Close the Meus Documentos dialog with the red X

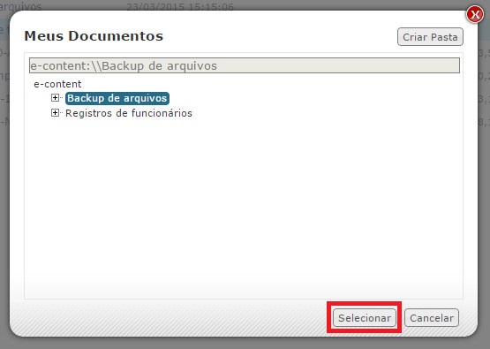475,14
